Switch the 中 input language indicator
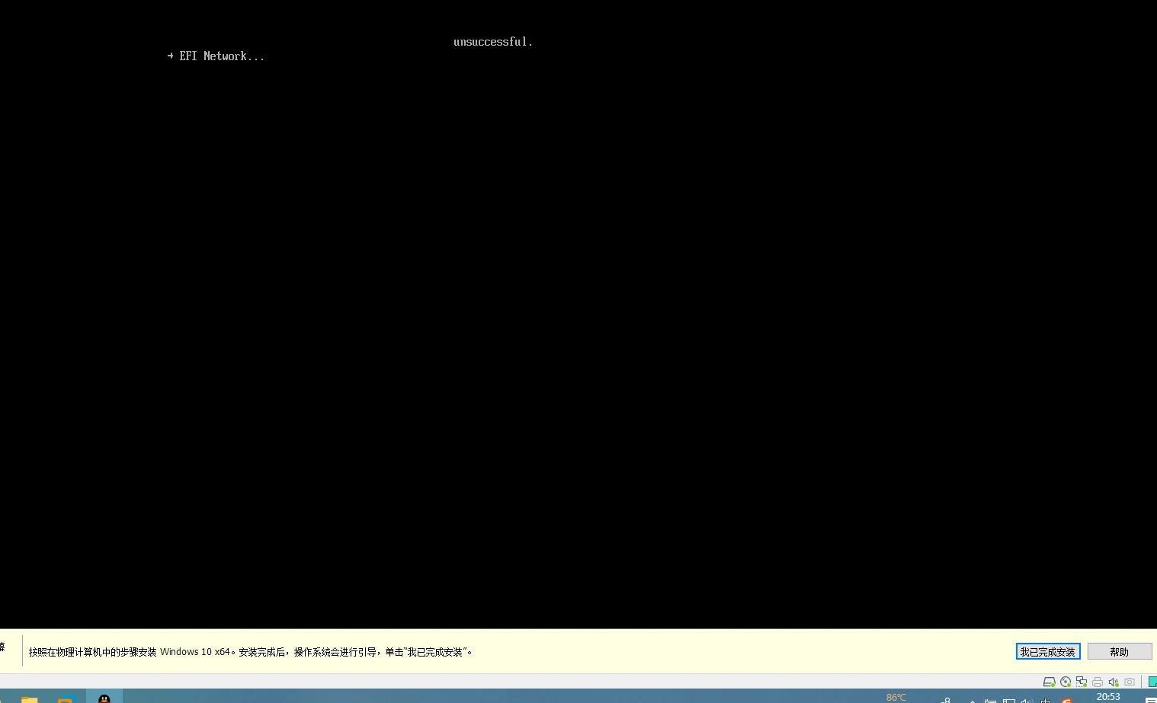Image resolution: width=1157 pixels, height=703 pixels. coord(1046,700)
